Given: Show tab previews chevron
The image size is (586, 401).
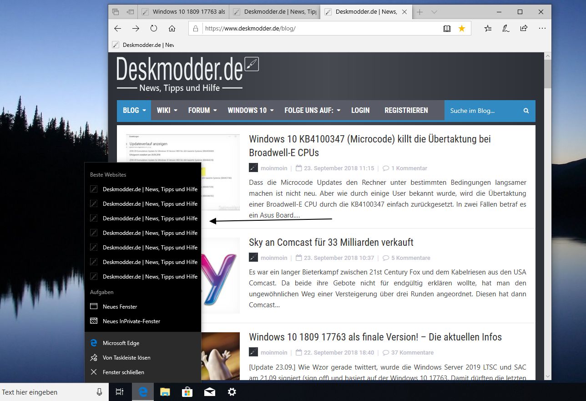Looking at the screenshot, I should point(434,12).
